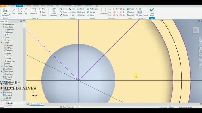Image resolution: width=202 pixels, height=113 pixels.
Task: Select the Arc tool
Action: coord(26,11)
